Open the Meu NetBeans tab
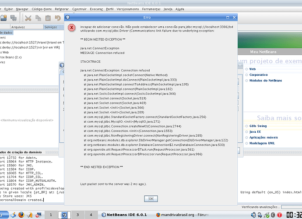302x219 pixels. (x=263, y=52)
